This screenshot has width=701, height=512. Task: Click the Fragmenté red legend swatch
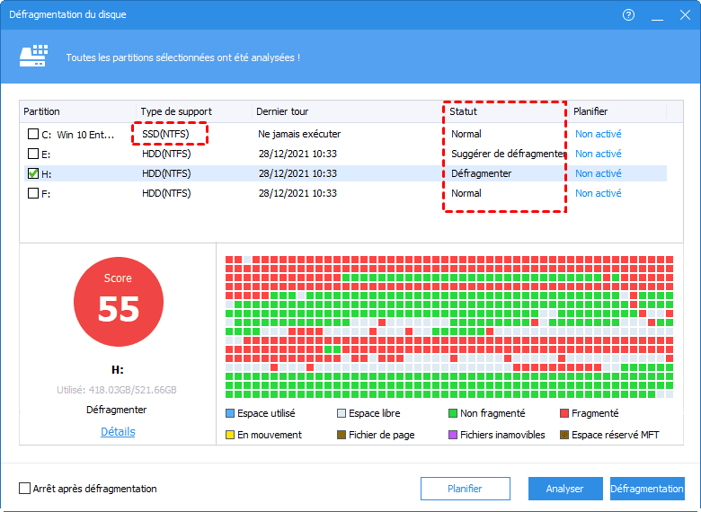(x=564, y=413)
